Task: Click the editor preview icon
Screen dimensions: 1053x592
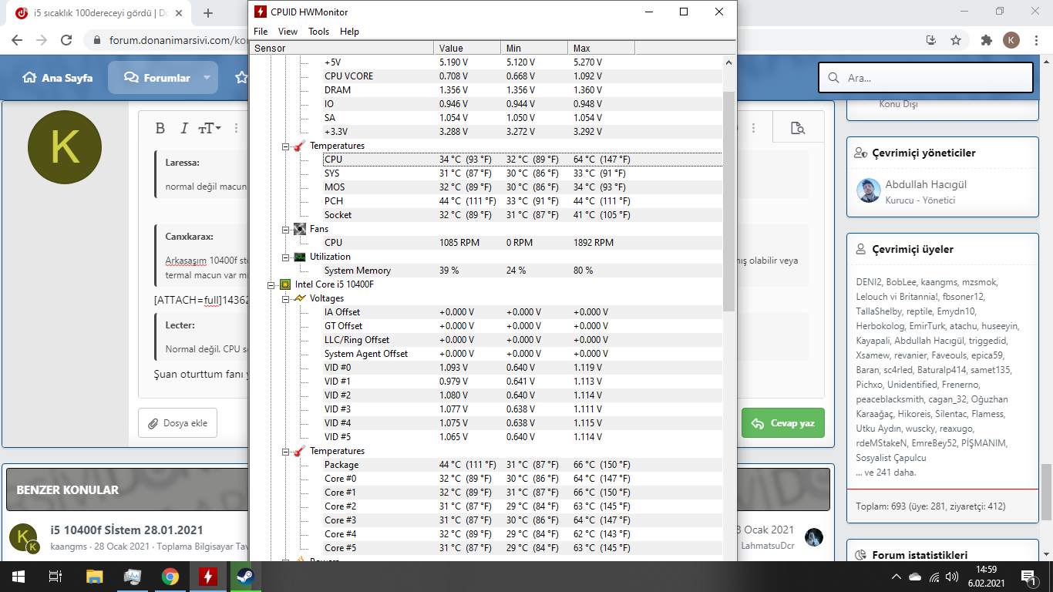Action: 799,128
